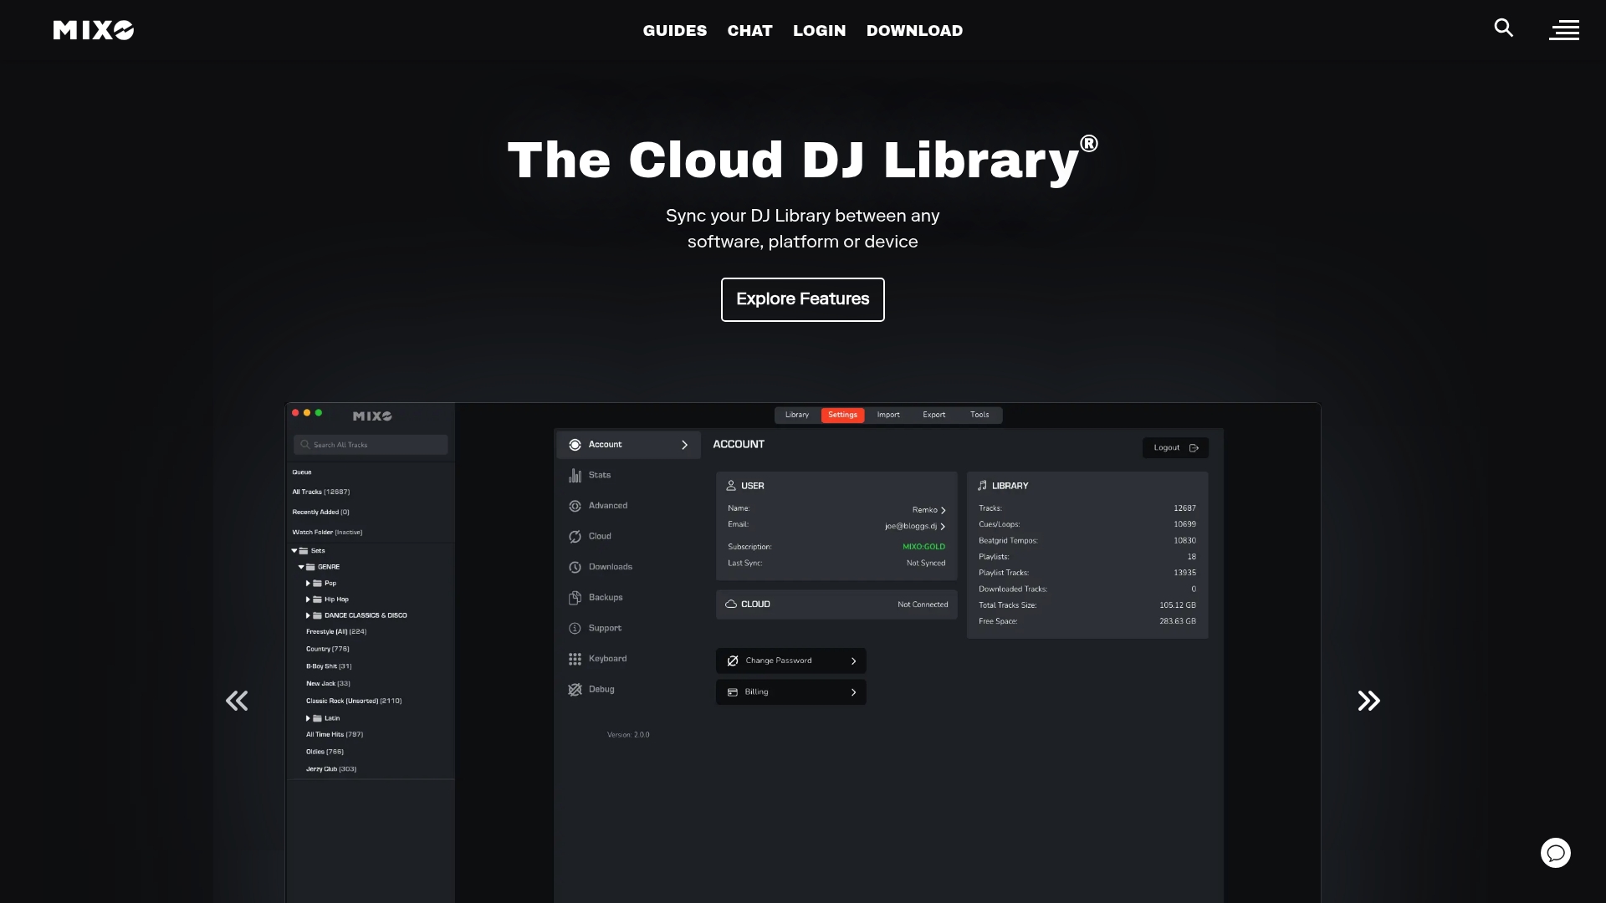The height and width of the screenshot is (903, 1606).
Task: Click the Billing card icon
Action: click(733, 692)
